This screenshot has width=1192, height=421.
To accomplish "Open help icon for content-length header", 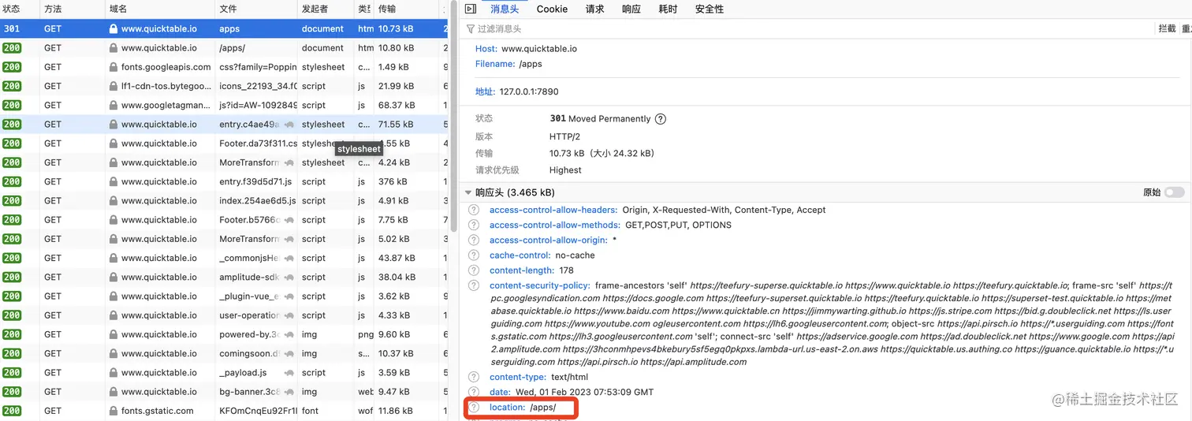I will click(474, 270).
